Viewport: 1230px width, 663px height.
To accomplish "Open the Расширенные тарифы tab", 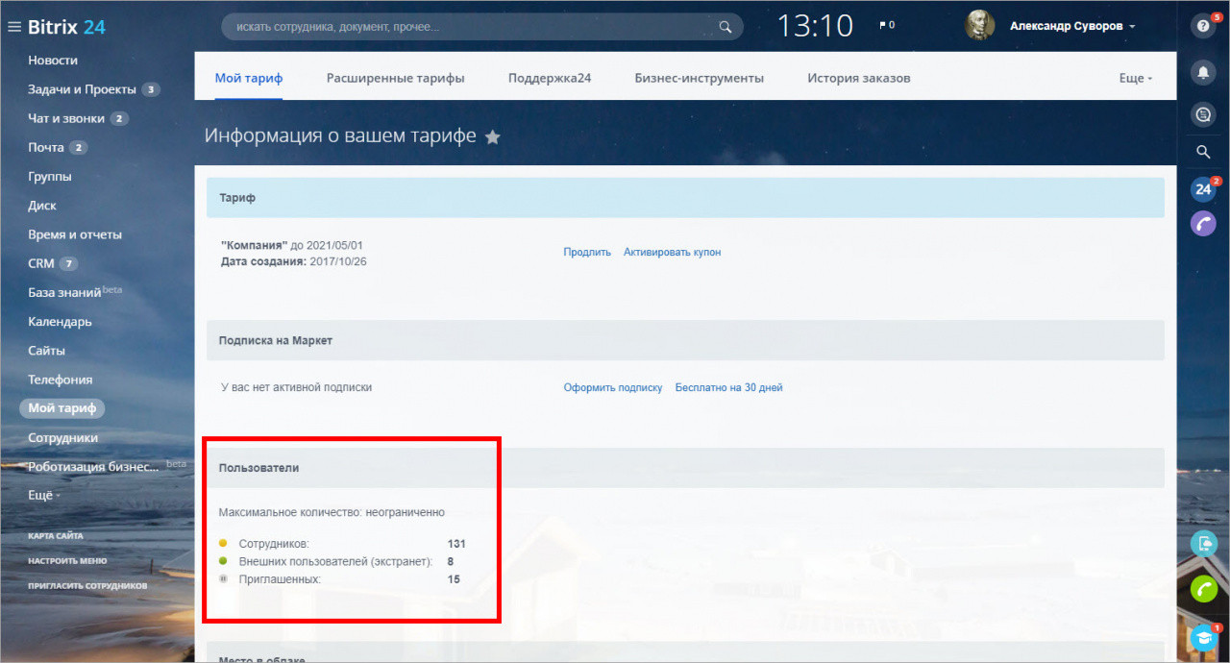I will pos(396,78).
